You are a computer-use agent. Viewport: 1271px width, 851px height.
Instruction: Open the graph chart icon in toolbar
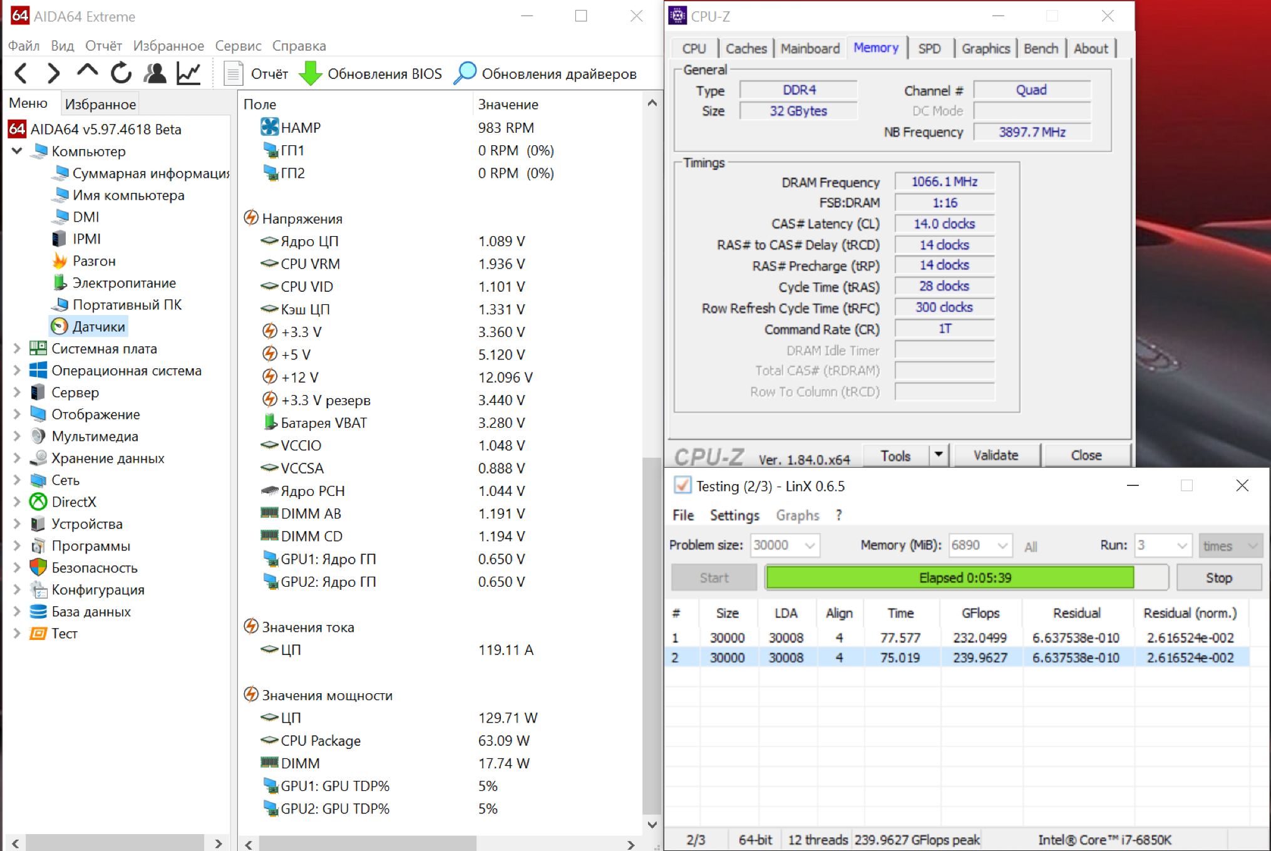188,73
